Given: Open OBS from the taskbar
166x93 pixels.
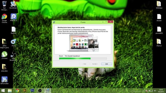Looking at the screenshot, I should (x=40, y=90).
